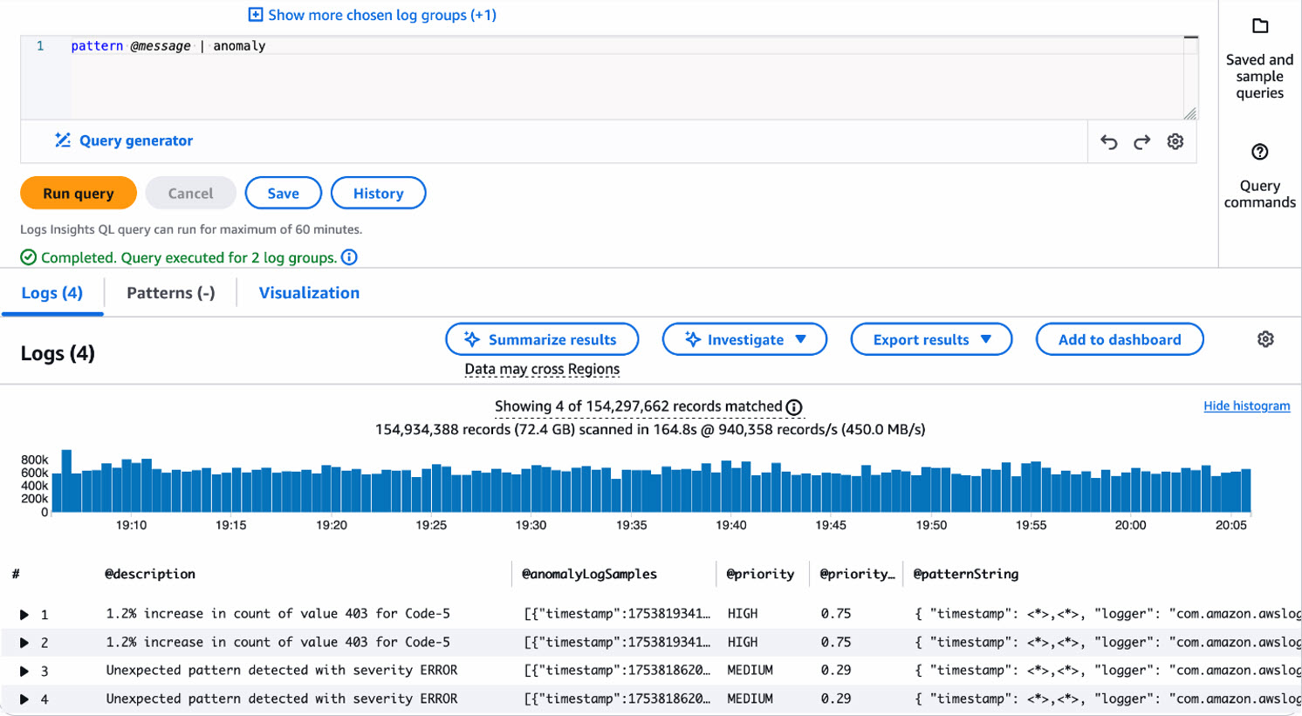Click the Query generator wand icon
This screenshot has height=716, width=1302.
point(63,140)
